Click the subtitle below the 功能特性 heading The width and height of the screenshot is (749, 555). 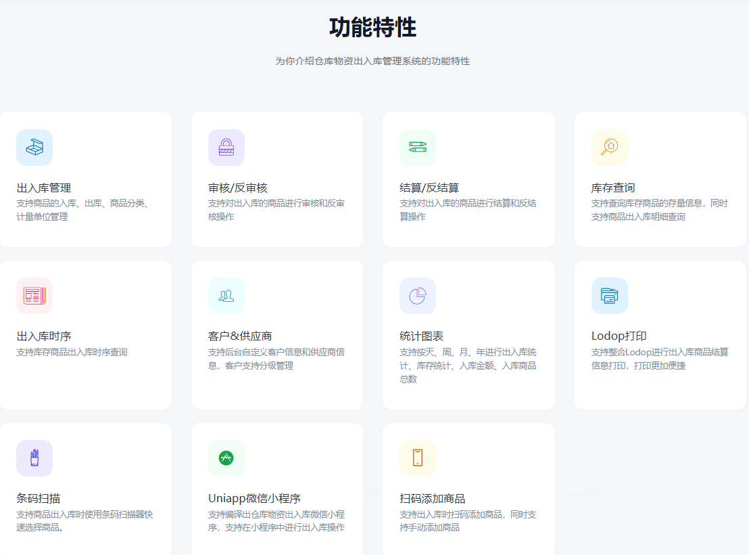coord(372,61)
